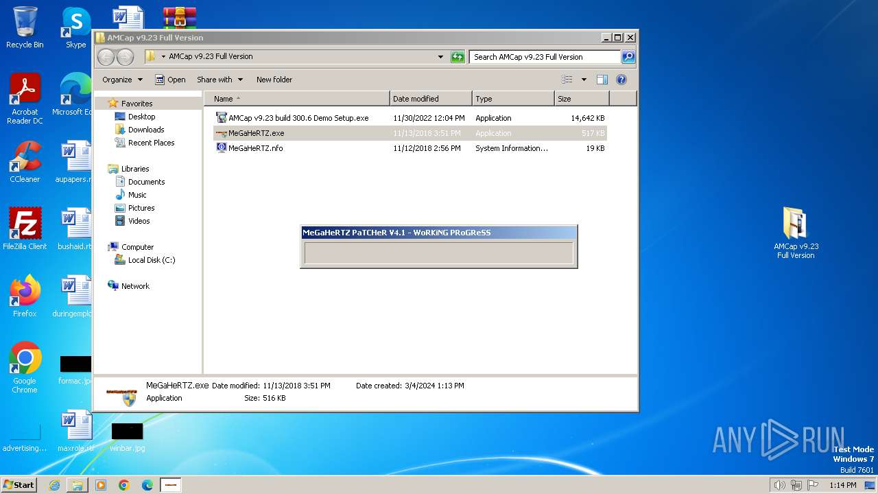Open Recent Places in Favorites
The image size is (878, 494).
point(151,143)
